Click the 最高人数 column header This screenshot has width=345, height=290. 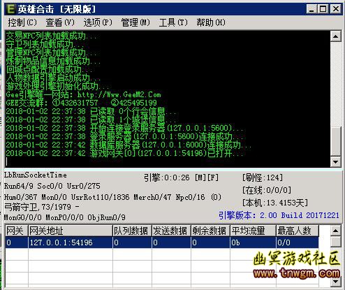click(x=298, y=231)
